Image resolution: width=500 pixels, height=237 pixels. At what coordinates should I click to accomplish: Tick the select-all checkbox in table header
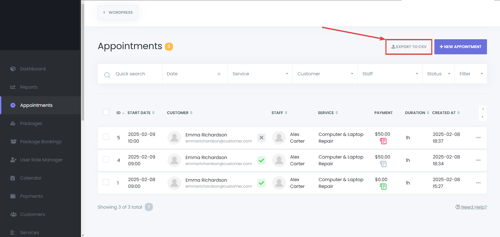coord(106,112)
